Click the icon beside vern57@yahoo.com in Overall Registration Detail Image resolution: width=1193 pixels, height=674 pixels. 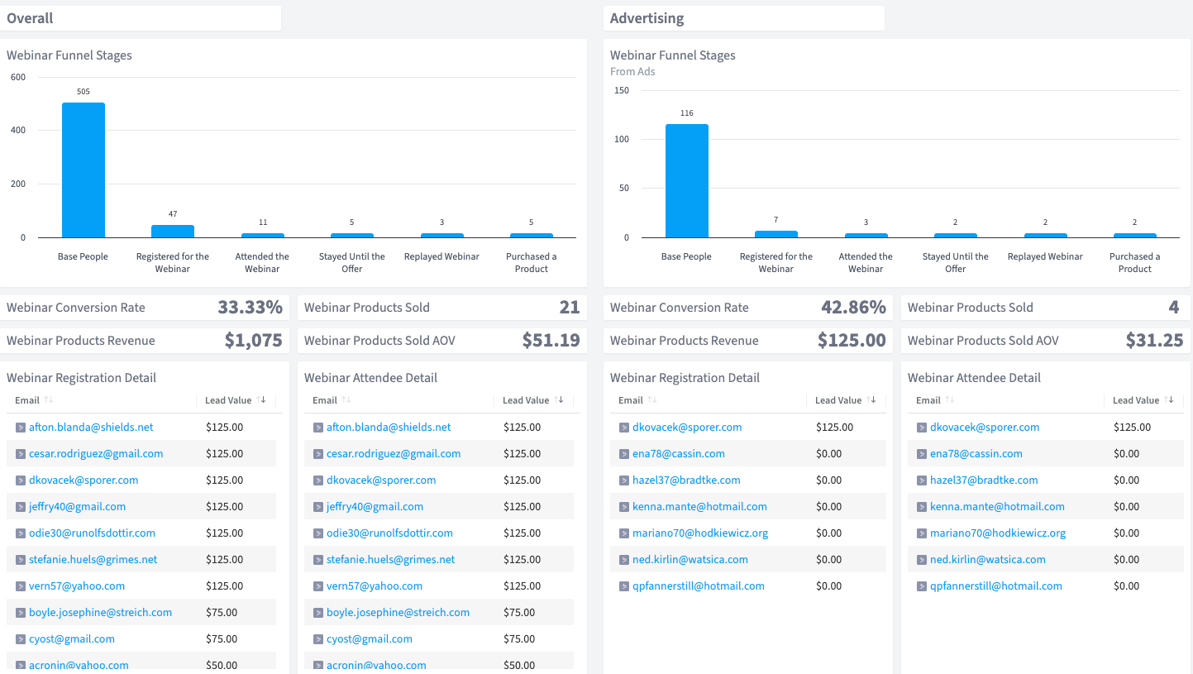(21, 586)
